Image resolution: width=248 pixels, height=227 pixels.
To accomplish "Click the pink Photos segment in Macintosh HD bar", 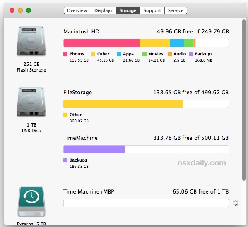I will point(101,43).
